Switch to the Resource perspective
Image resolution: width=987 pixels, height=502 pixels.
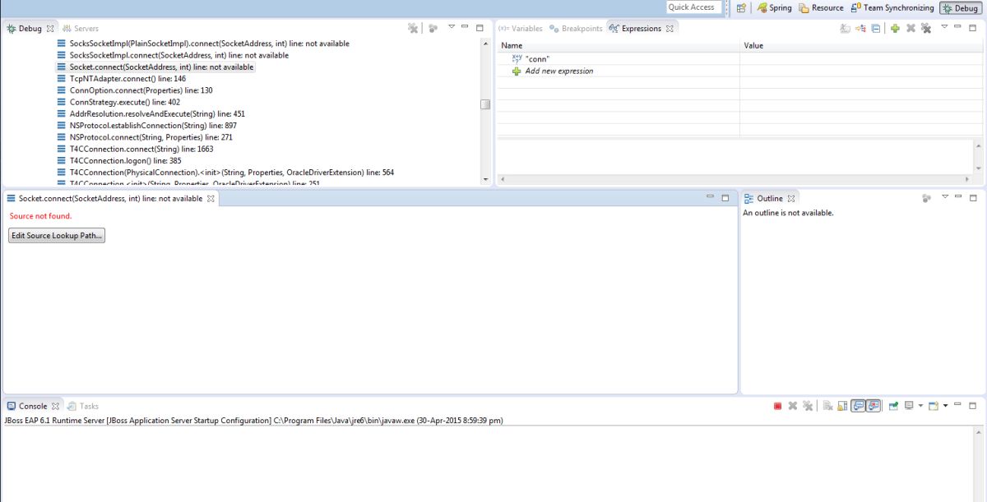point(821,7)
